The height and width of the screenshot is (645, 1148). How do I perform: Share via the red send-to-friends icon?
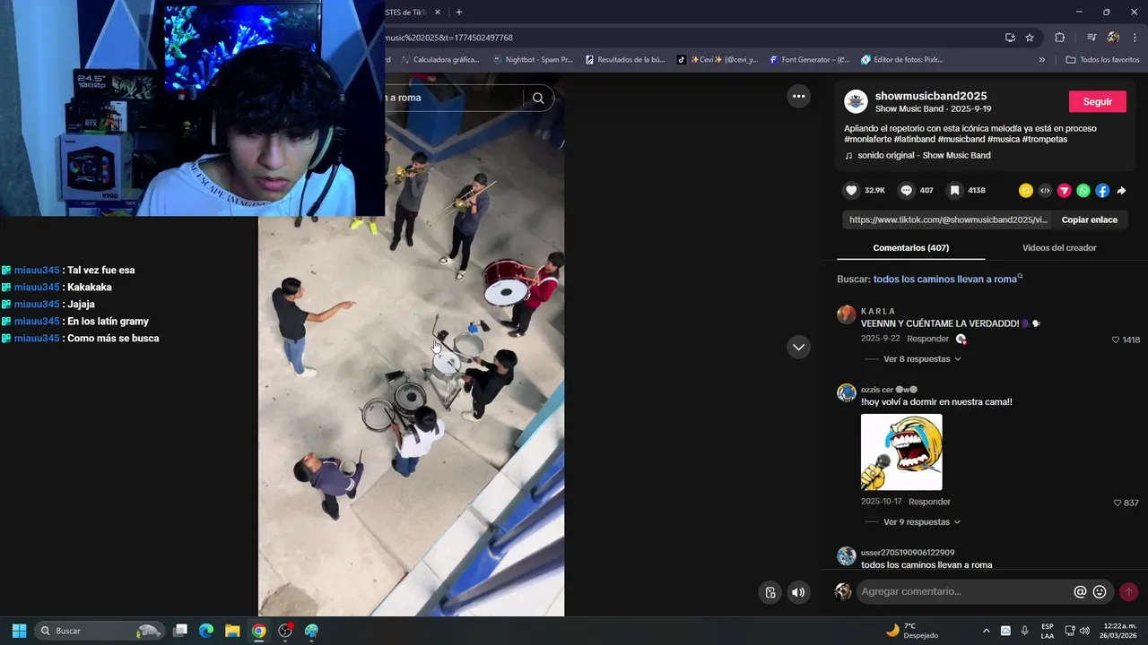click(x=1064, y=191)
